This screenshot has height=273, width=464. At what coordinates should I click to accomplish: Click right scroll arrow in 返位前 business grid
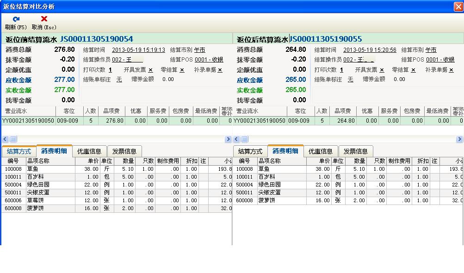228,139
